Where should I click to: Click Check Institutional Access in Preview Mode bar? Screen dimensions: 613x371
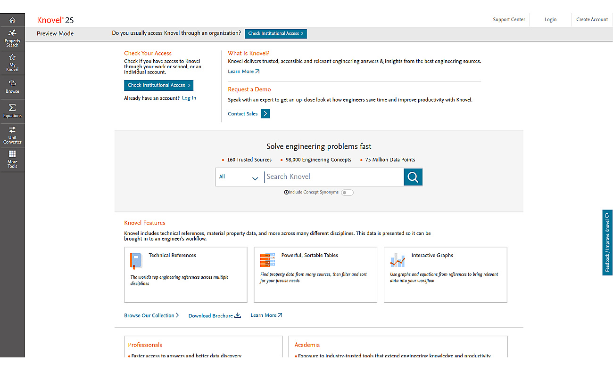276,33
